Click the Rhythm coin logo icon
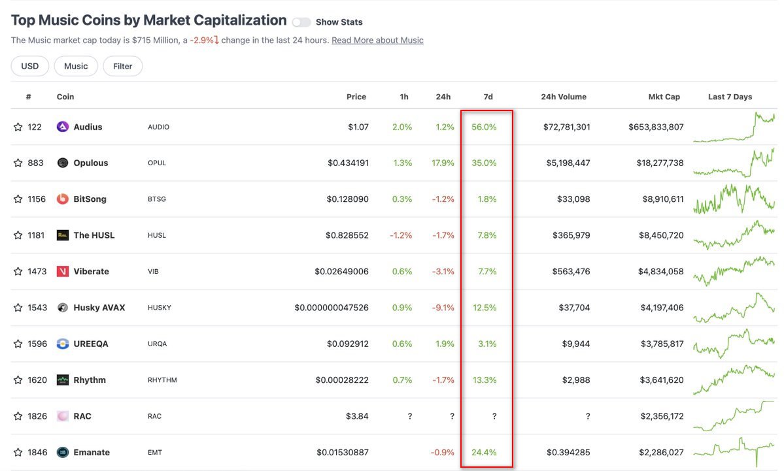Image resolution: width=784 pixels, height=471 pixels. point(63,380)
